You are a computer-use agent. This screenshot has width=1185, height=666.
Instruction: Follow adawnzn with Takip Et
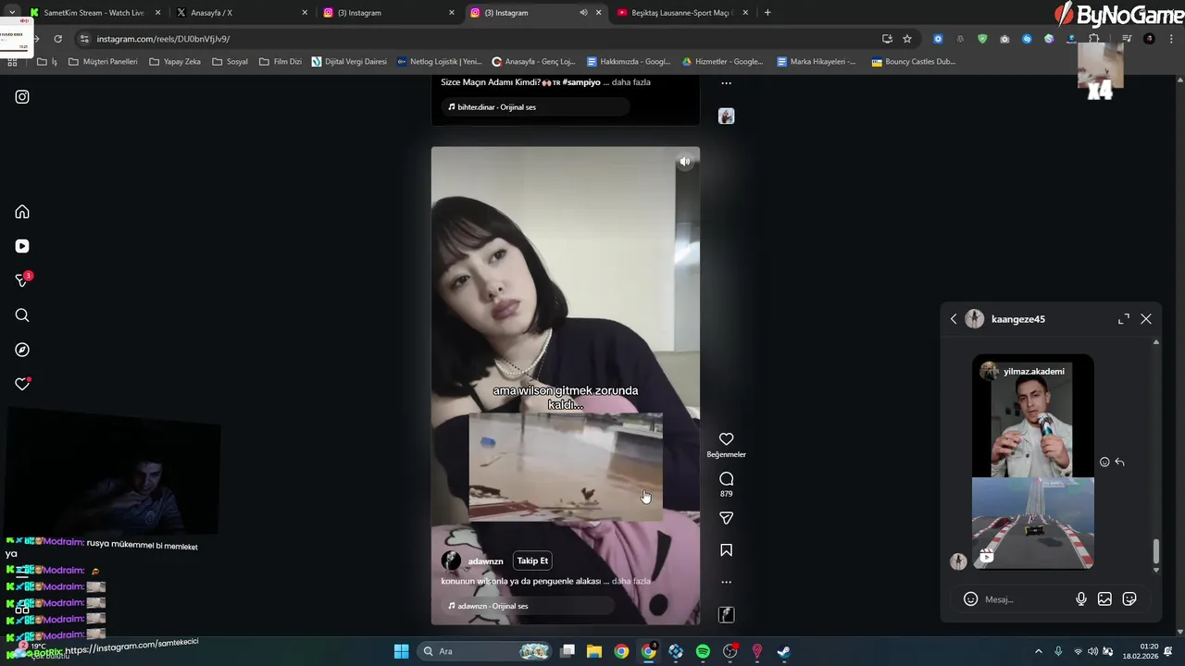coord(532,561)
